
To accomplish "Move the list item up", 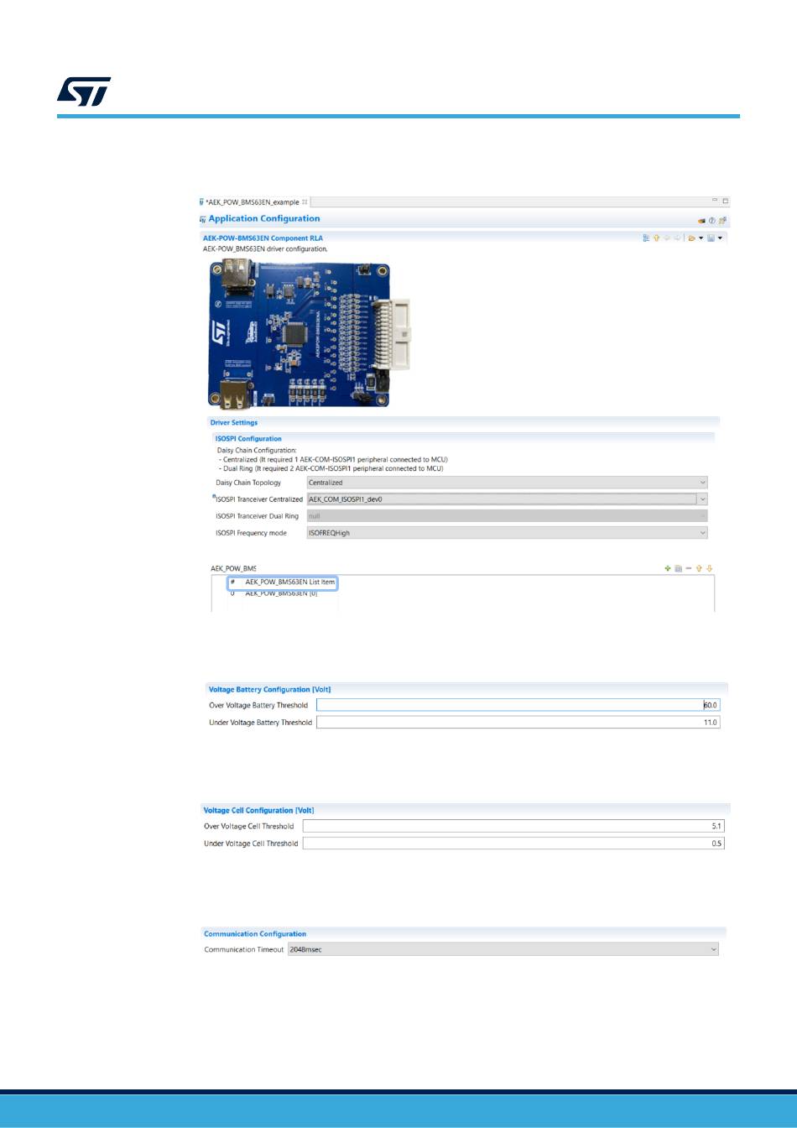I will coord(699,568).
